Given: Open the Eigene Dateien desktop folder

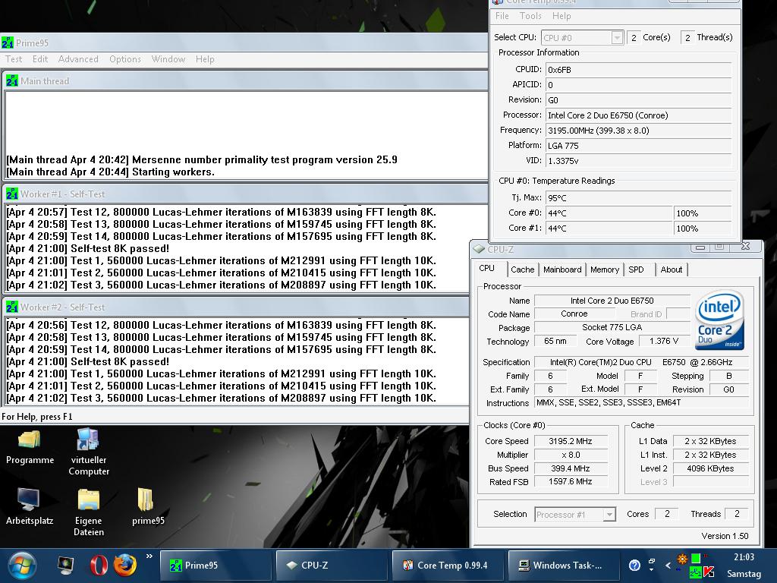Looking at the screenshot, I should tap(89, 512).
